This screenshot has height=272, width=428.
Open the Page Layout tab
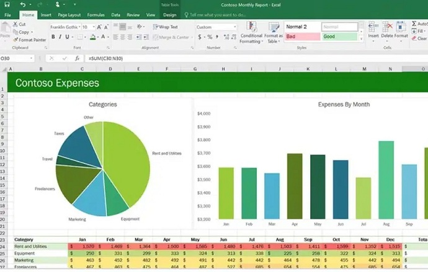coord(69,14)
